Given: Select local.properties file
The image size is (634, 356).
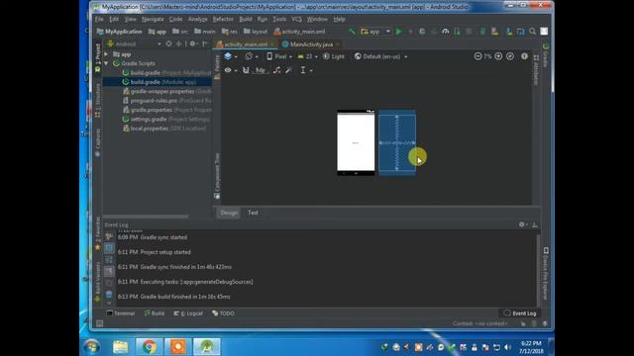Looking at the screenshot, I should point(164,129).
